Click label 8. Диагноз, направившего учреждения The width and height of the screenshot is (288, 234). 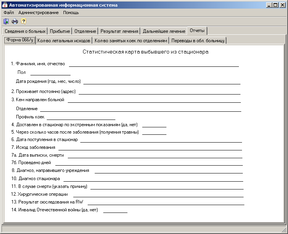50,170
